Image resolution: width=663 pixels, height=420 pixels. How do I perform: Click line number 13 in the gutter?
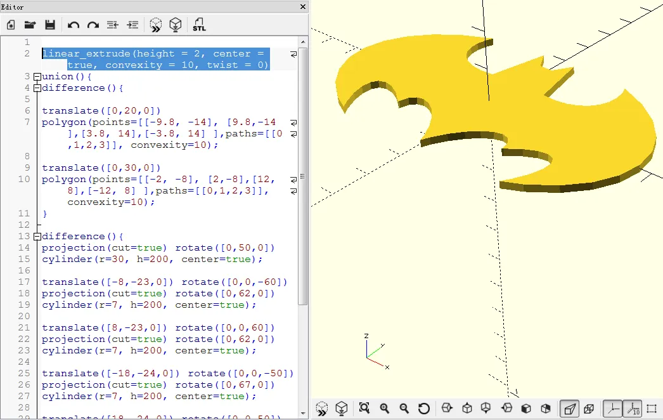(25, 237)
